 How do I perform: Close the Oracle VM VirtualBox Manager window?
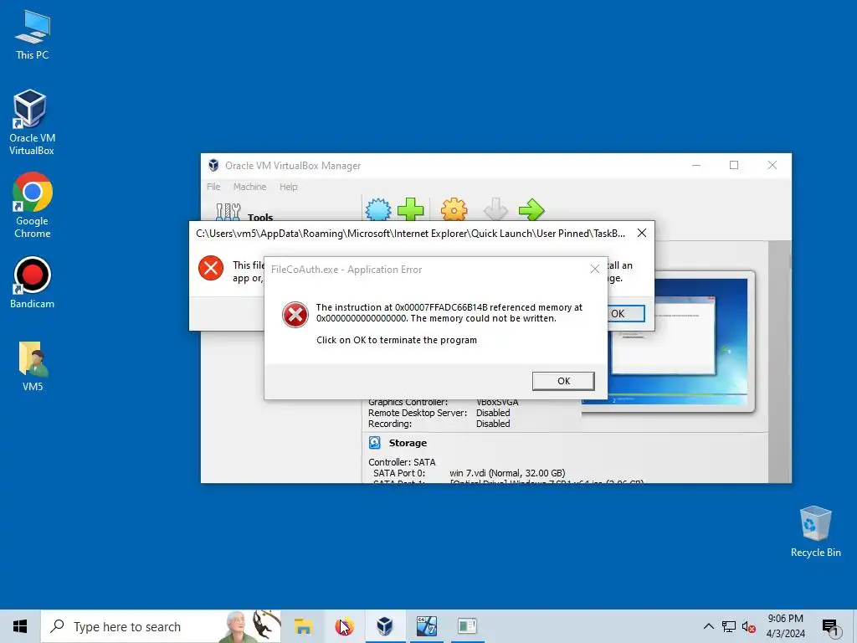tap(772, 165)
